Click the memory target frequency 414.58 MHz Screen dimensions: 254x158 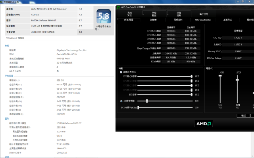[171, 58]
